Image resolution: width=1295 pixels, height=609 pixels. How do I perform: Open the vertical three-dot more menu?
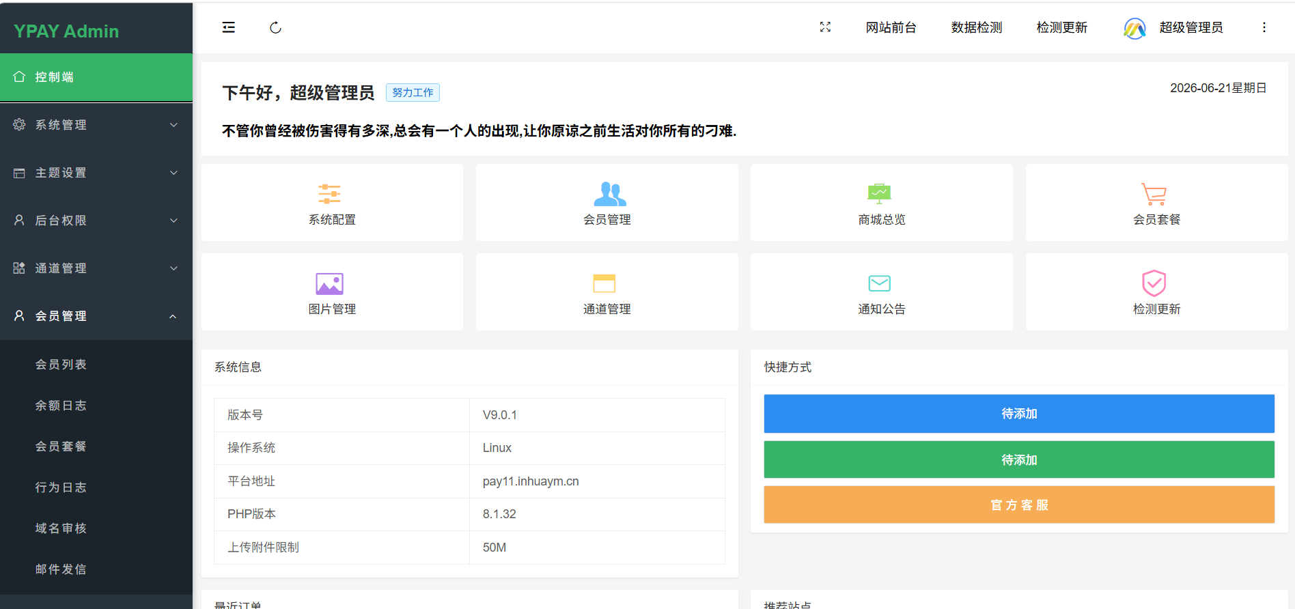pyautogui.click(x=1264, y=27)
